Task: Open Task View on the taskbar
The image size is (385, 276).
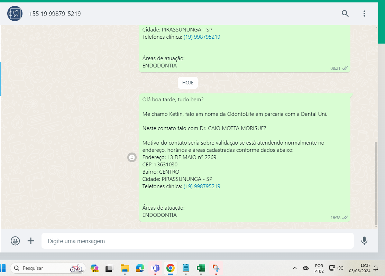Action: click(x=109, y=268)
